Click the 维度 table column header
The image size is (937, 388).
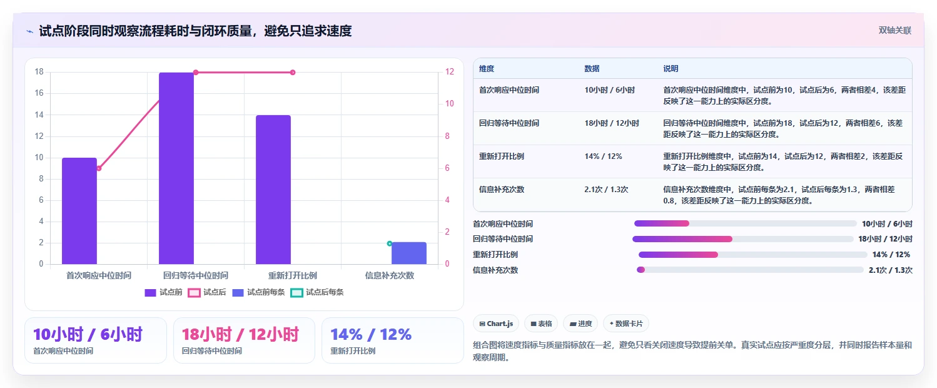coord(487,69)
